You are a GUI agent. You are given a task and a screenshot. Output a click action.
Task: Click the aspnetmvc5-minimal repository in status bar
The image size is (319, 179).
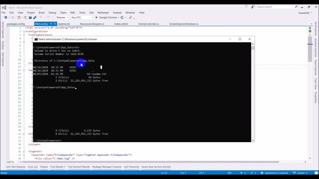point(275,173)
